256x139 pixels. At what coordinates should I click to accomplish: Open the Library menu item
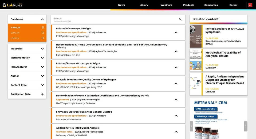[x=144, y=5]
